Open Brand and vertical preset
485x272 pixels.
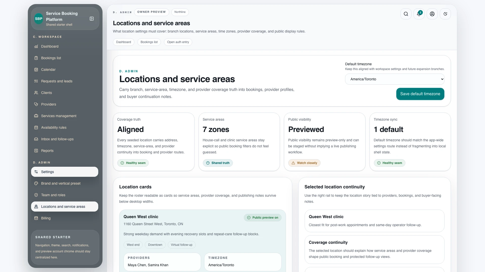[65, 183]
